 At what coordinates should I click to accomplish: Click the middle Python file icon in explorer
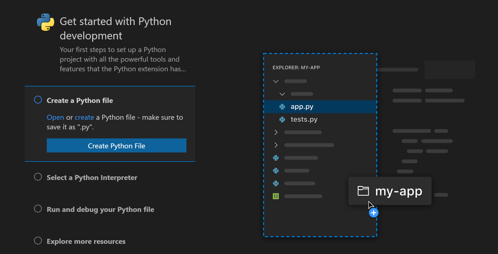pyautogui.click(x=276, y=171)
